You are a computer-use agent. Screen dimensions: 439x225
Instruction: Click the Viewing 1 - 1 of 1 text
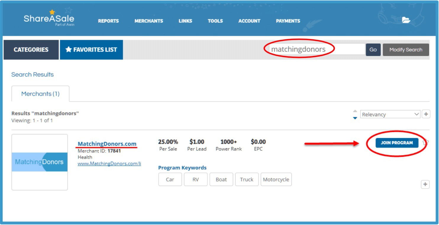(x=32, y=120)
